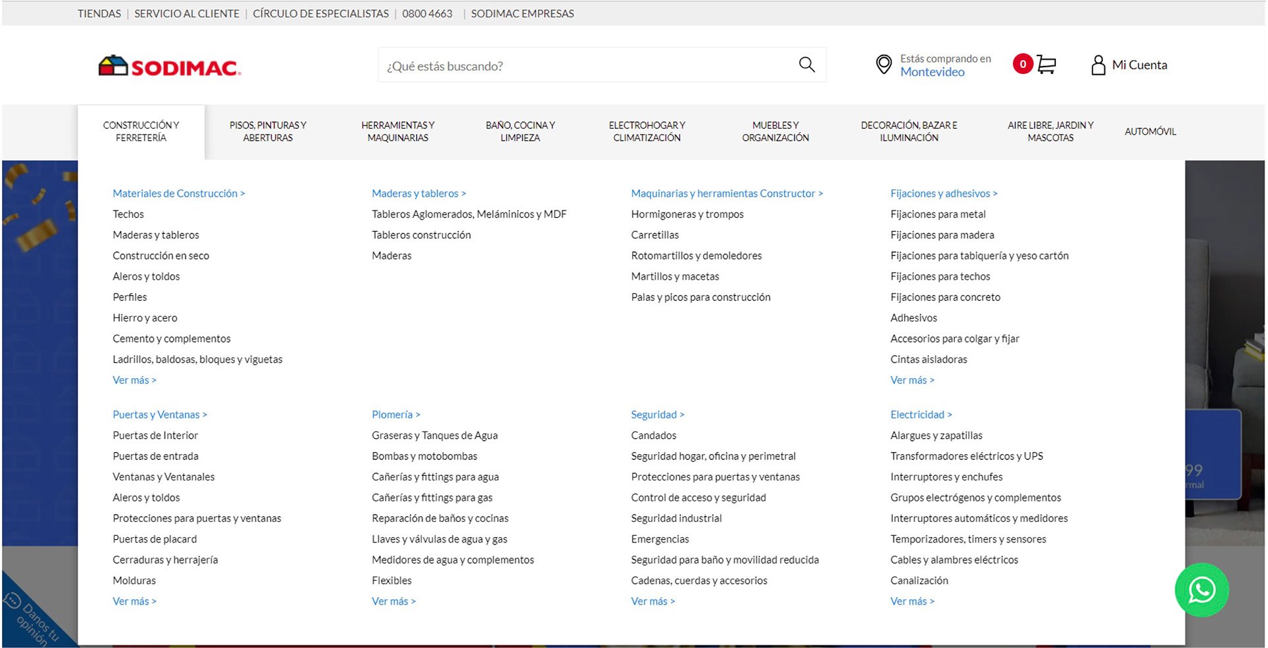
Task: Open Tableros Aglomerados, Melamínicos y MDF
Action: point(469,214)
